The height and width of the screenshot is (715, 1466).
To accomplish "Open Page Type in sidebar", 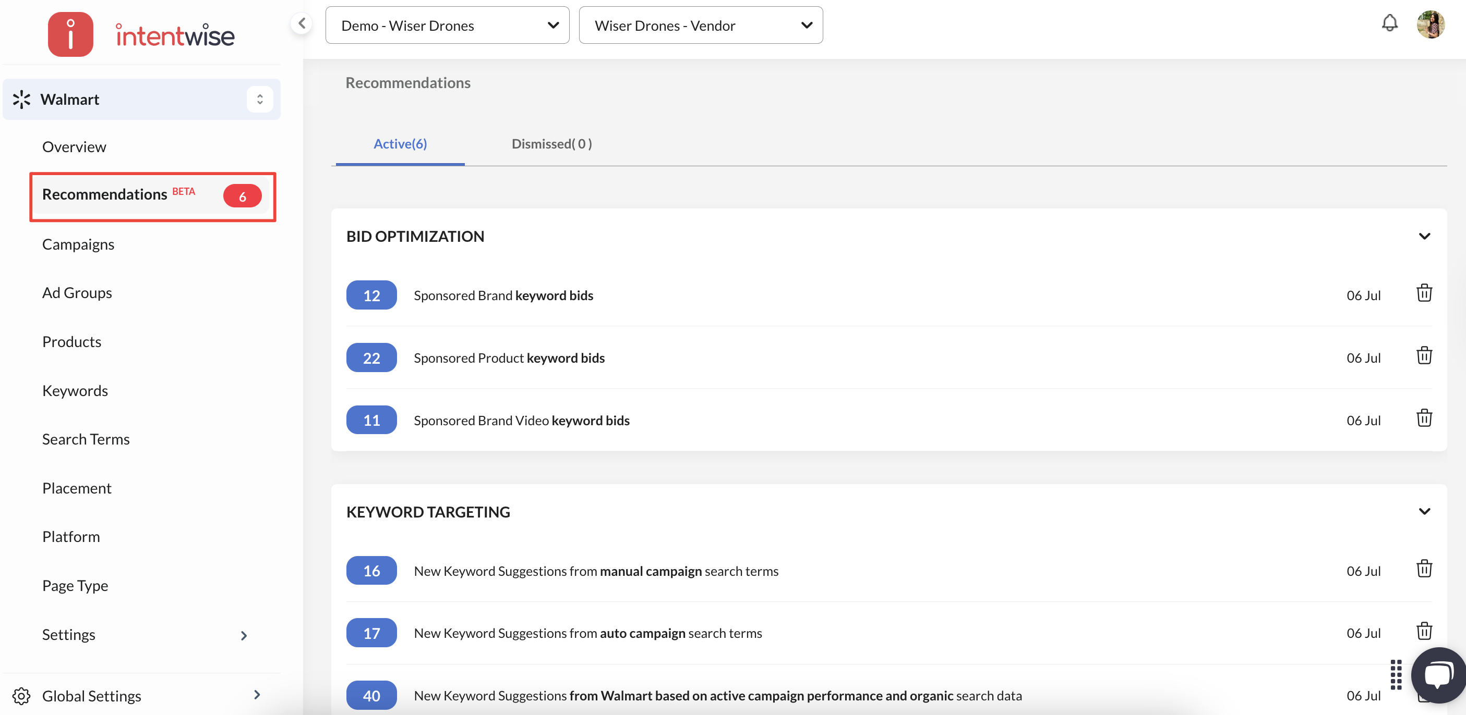I will [75, 585].
